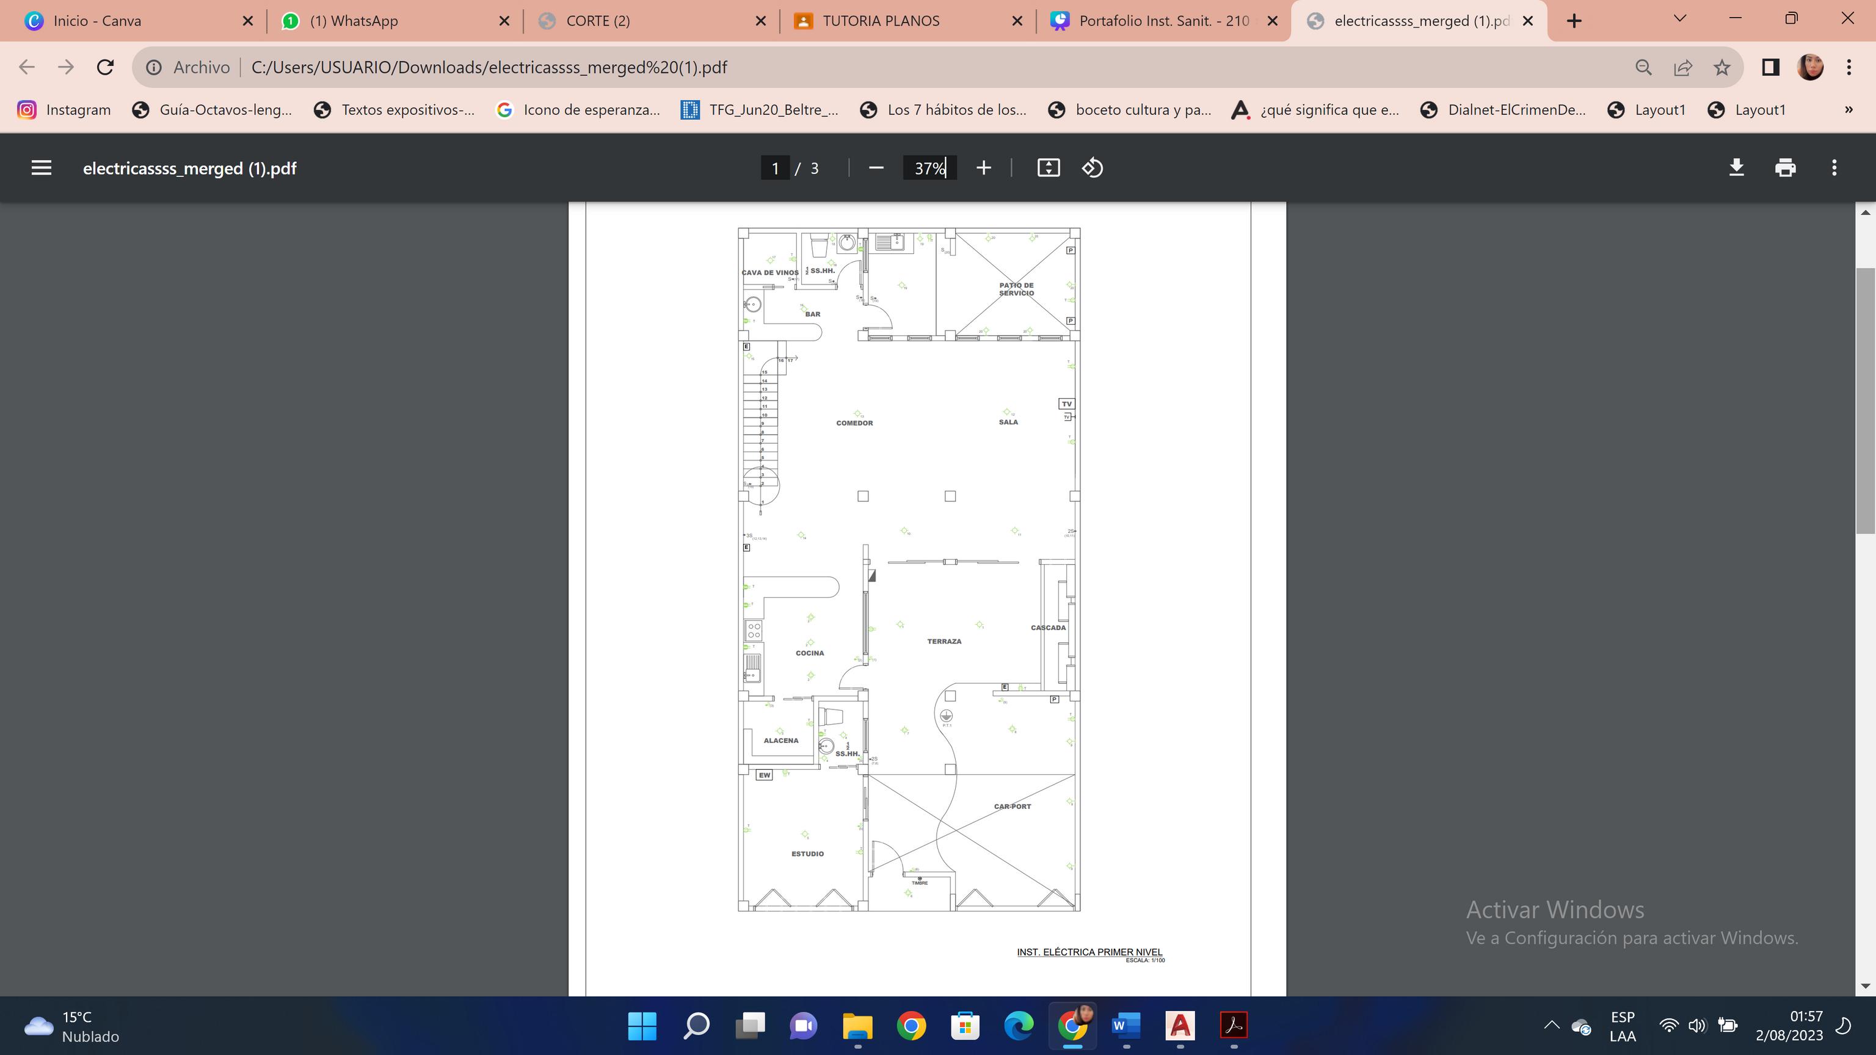Click the PDF vertical scrollbar thumb

click(x=1865, y=401)
